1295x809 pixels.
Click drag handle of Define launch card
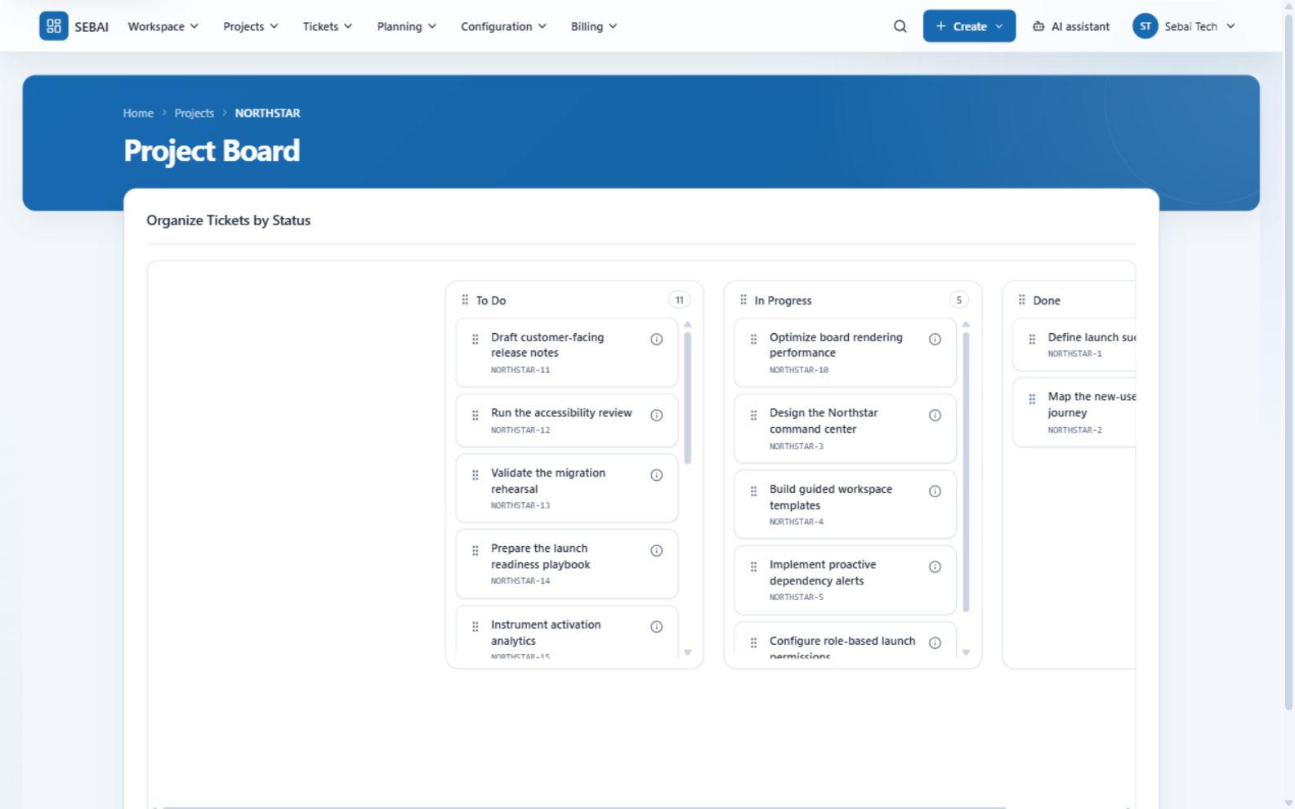pos(1033,339)
